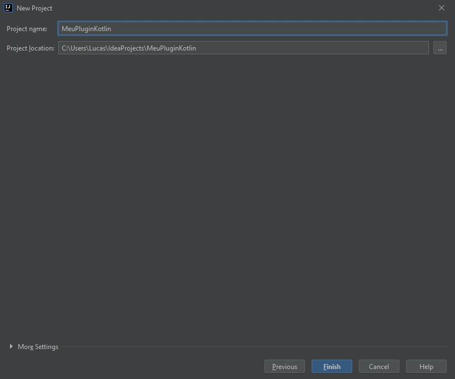Click the 'Project location:' label
455x379 pixels.
(30, 48)
